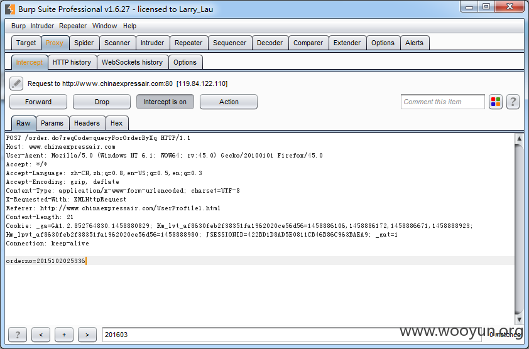Click the Content-Type header line
This screenshot has height=349, width=529.
[x=123, y=191]
